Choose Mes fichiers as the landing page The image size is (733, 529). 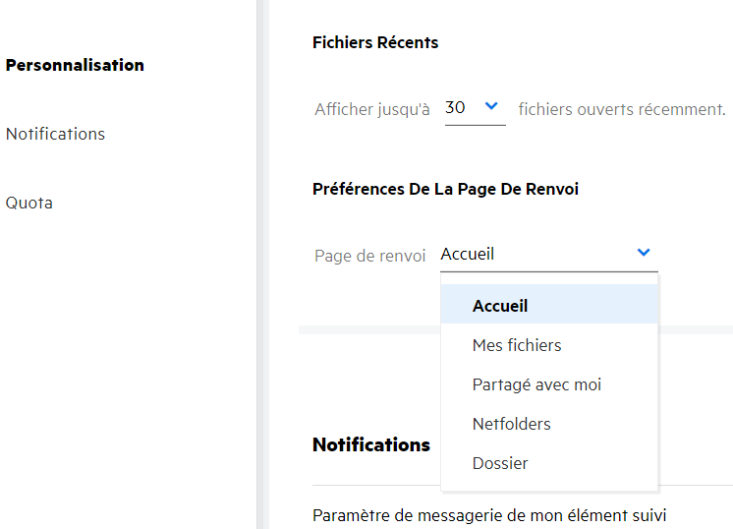point(517,345)
